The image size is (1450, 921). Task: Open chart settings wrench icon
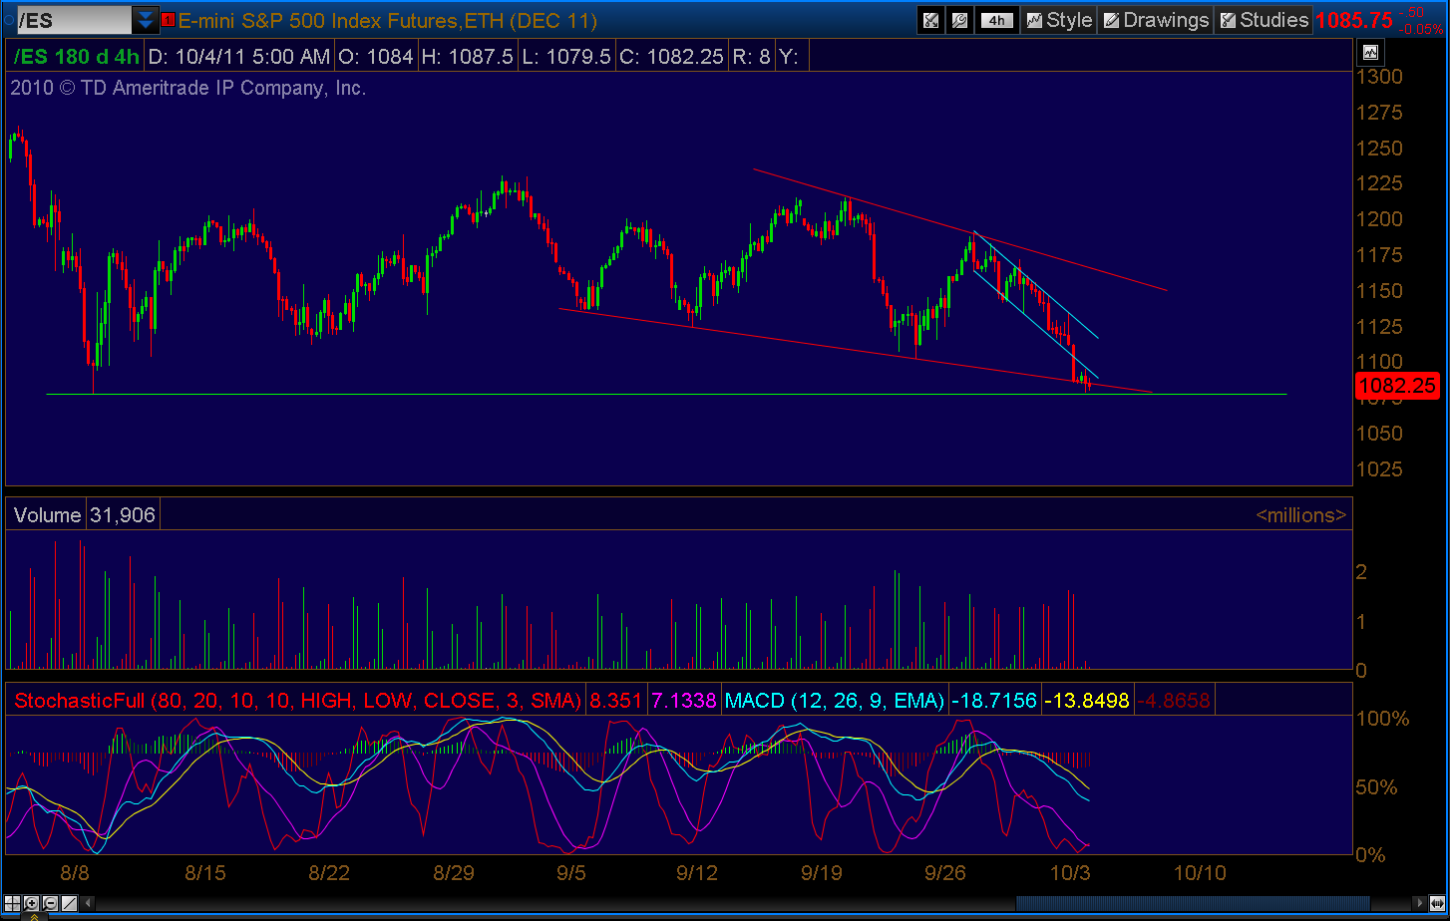[959, 20]
